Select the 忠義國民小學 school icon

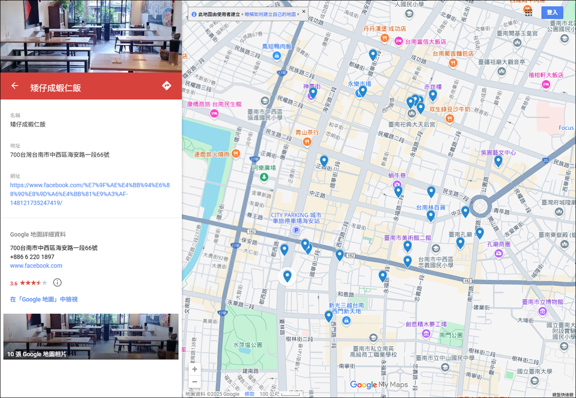point(436,248)
